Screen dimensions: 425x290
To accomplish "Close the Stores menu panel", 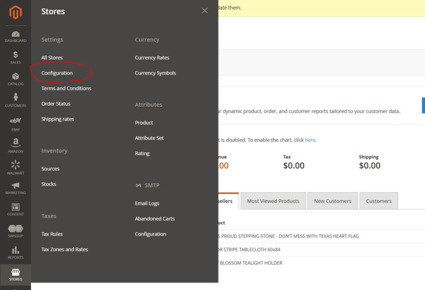I will [205, 11].
